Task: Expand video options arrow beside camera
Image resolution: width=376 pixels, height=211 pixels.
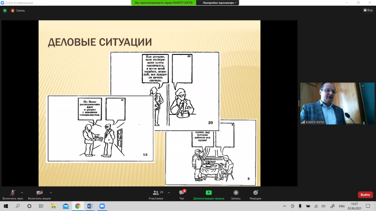Action: [51, 192]
